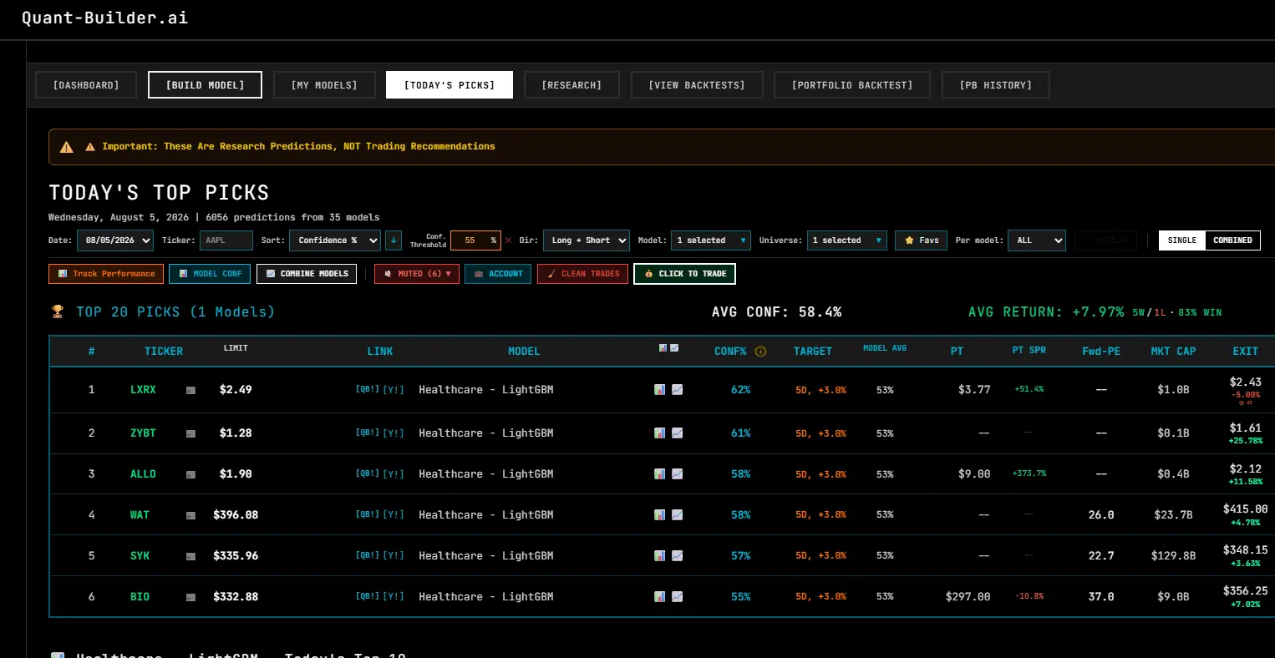This screenshot has width=1275, height=658.
Task: Click the ACCOUNT button
Action: point(498,274)
